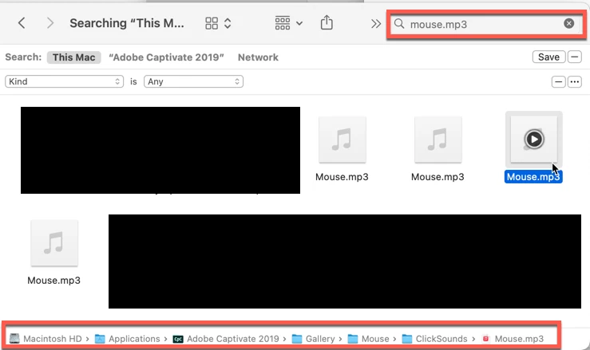
Task: Select This Mac search scope
Action: (73, 57)
